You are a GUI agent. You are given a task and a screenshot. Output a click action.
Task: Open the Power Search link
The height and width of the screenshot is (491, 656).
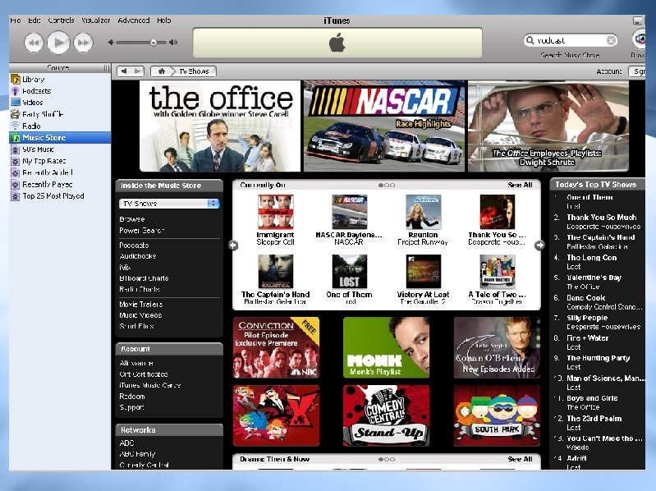[141, 231]
